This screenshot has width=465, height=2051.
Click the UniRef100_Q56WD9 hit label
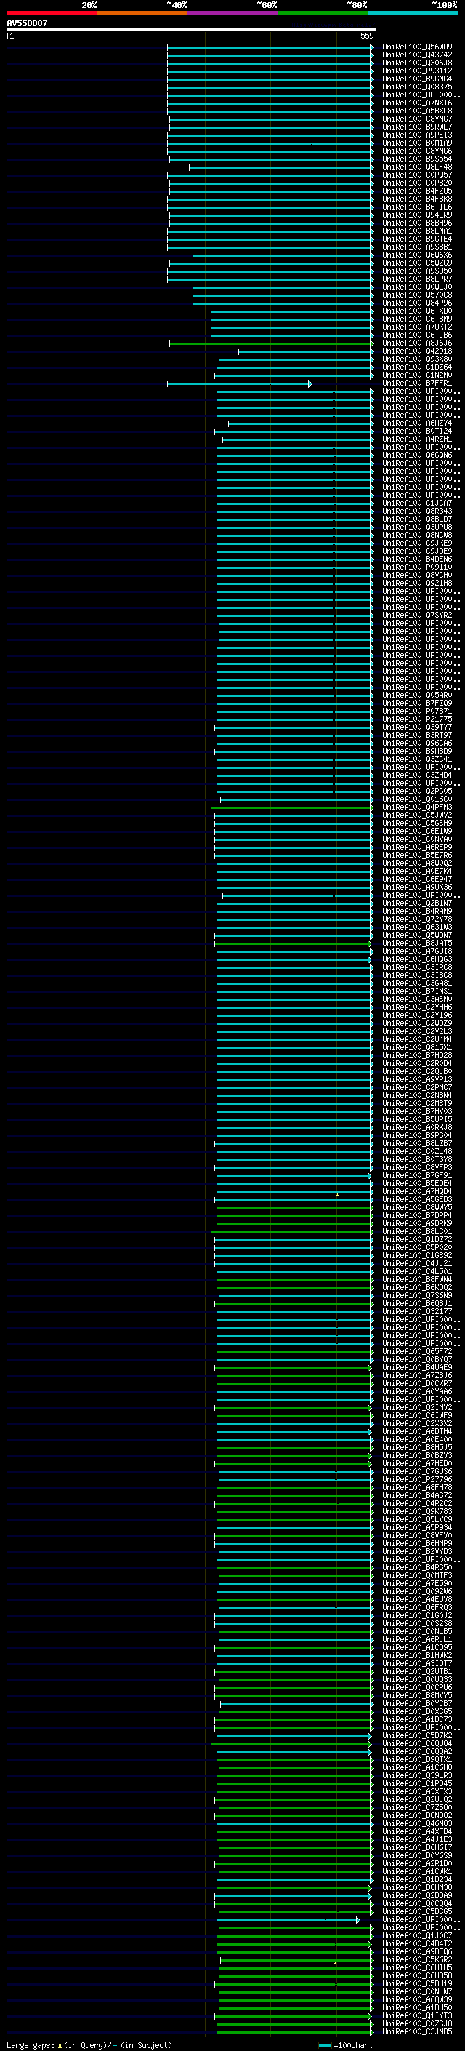click(417, 47)
